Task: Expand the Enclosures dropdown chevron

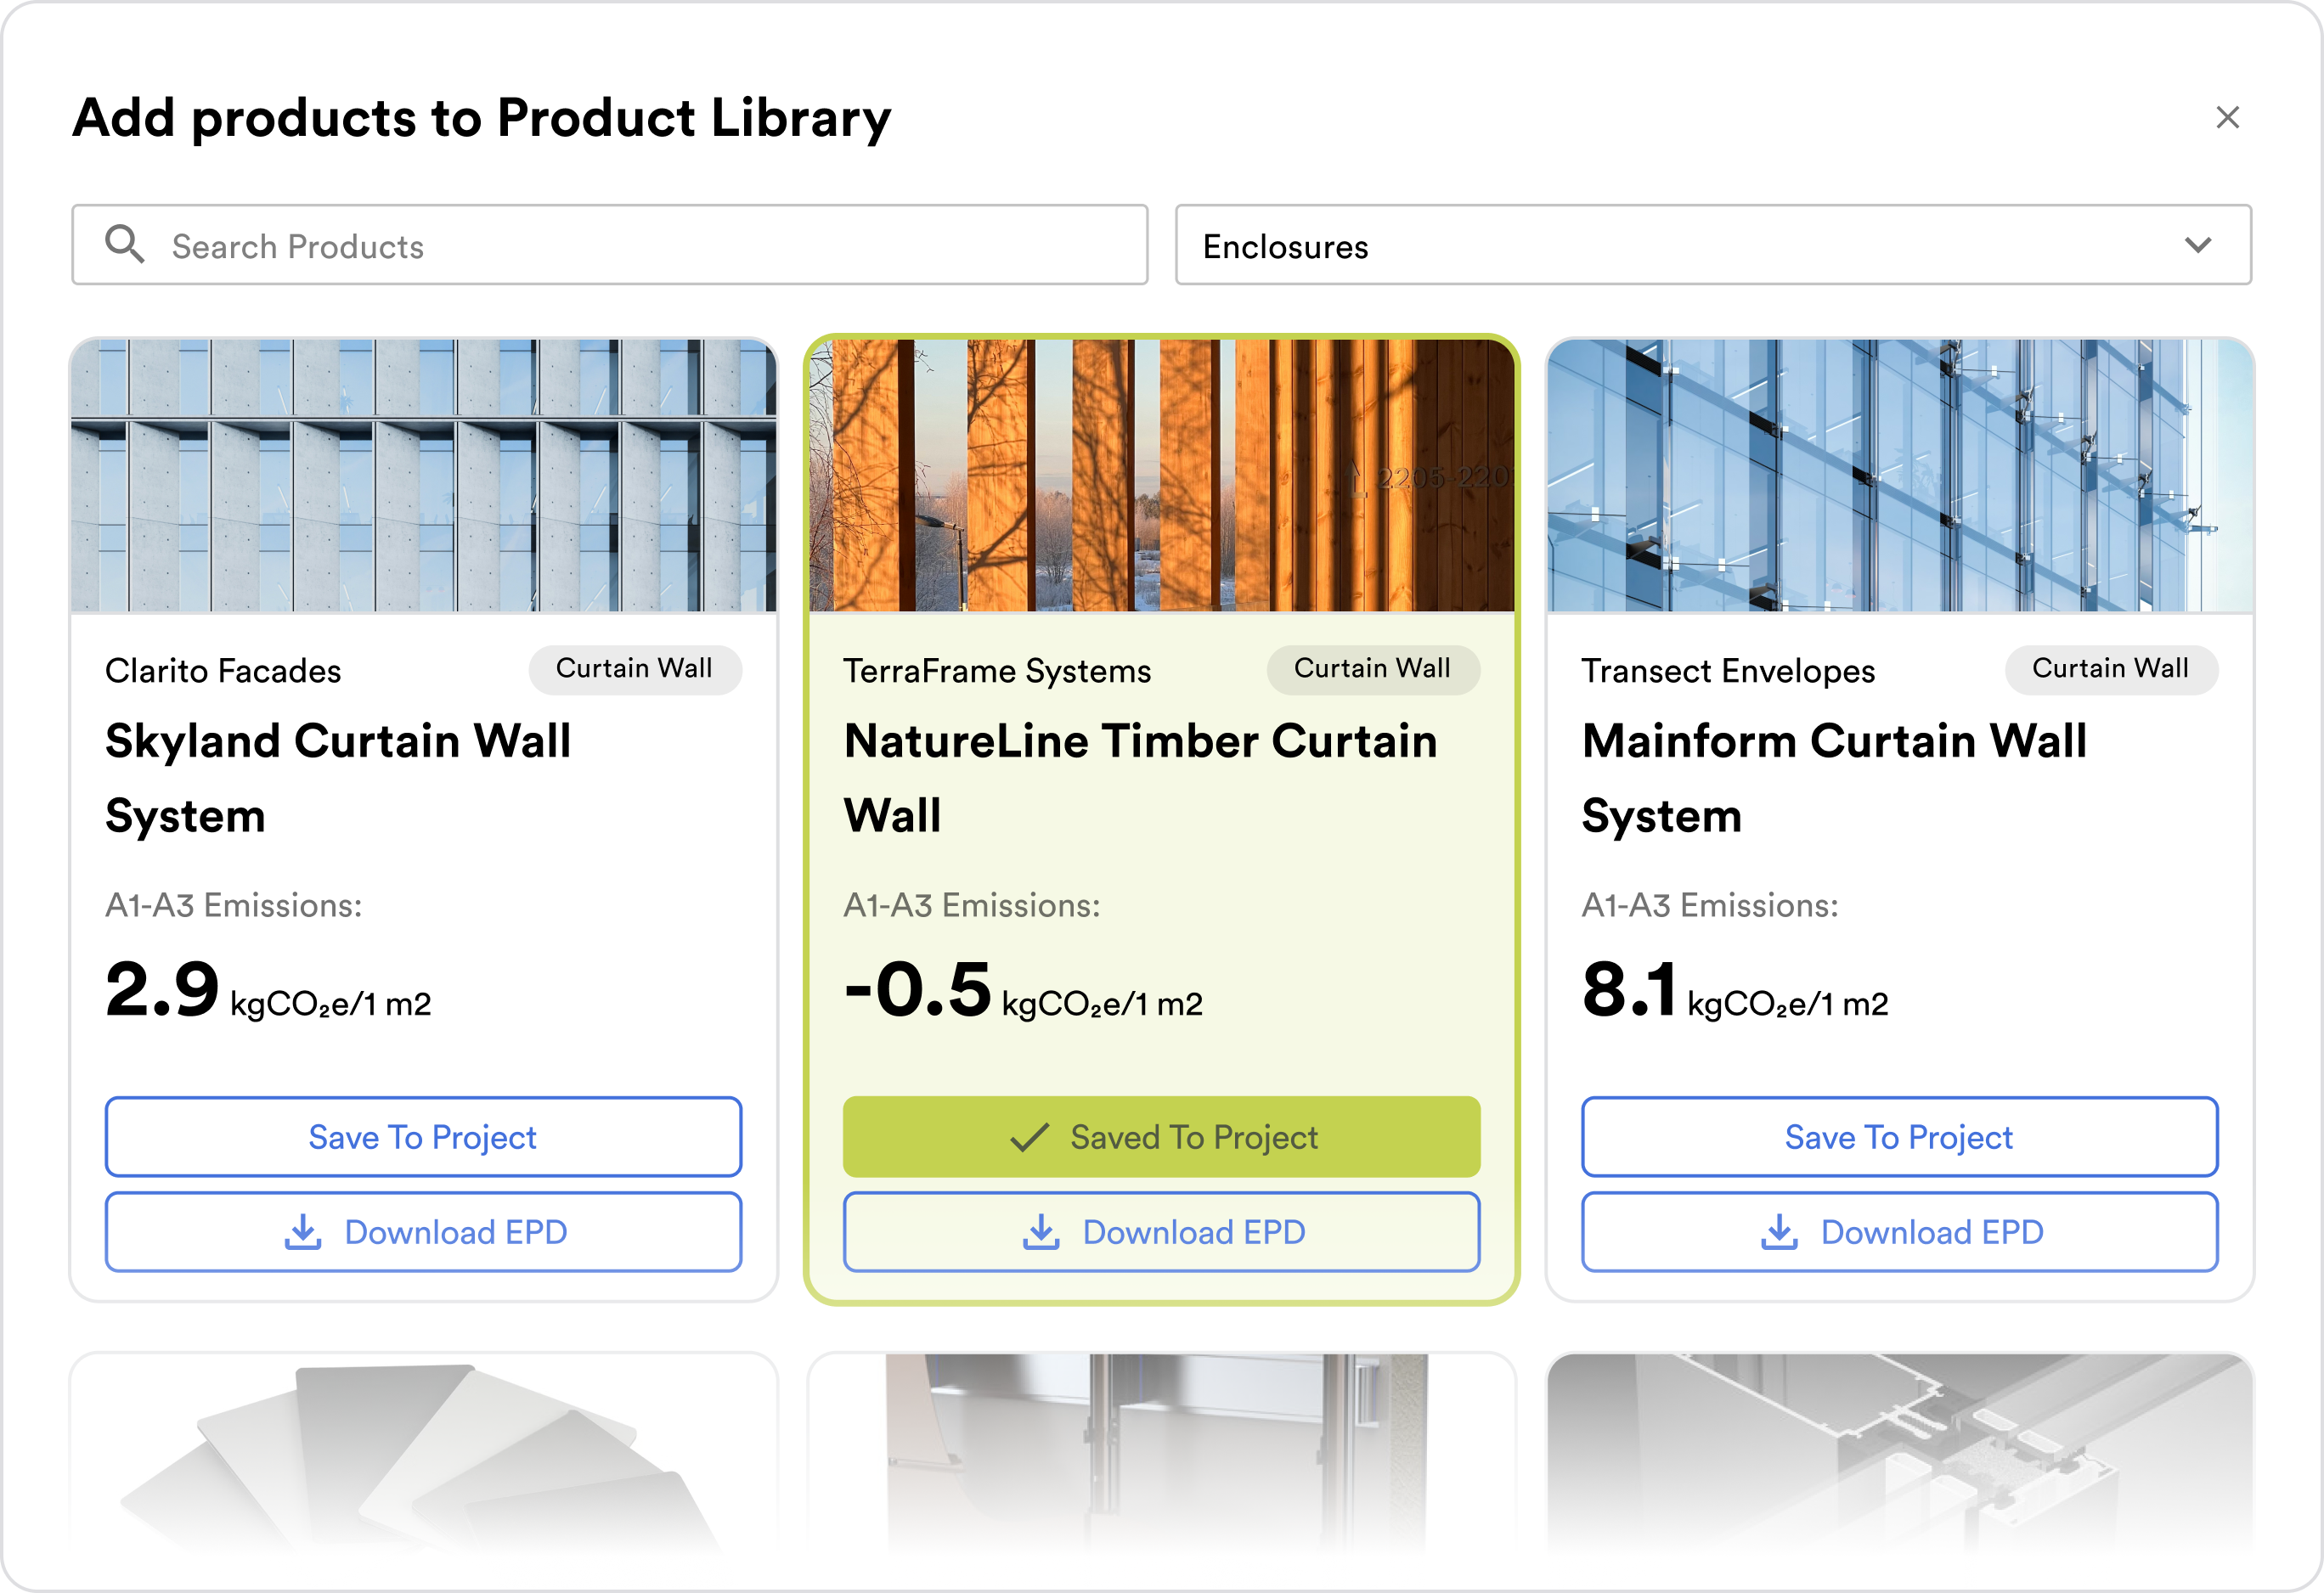Action: (x=2197, y=245)
